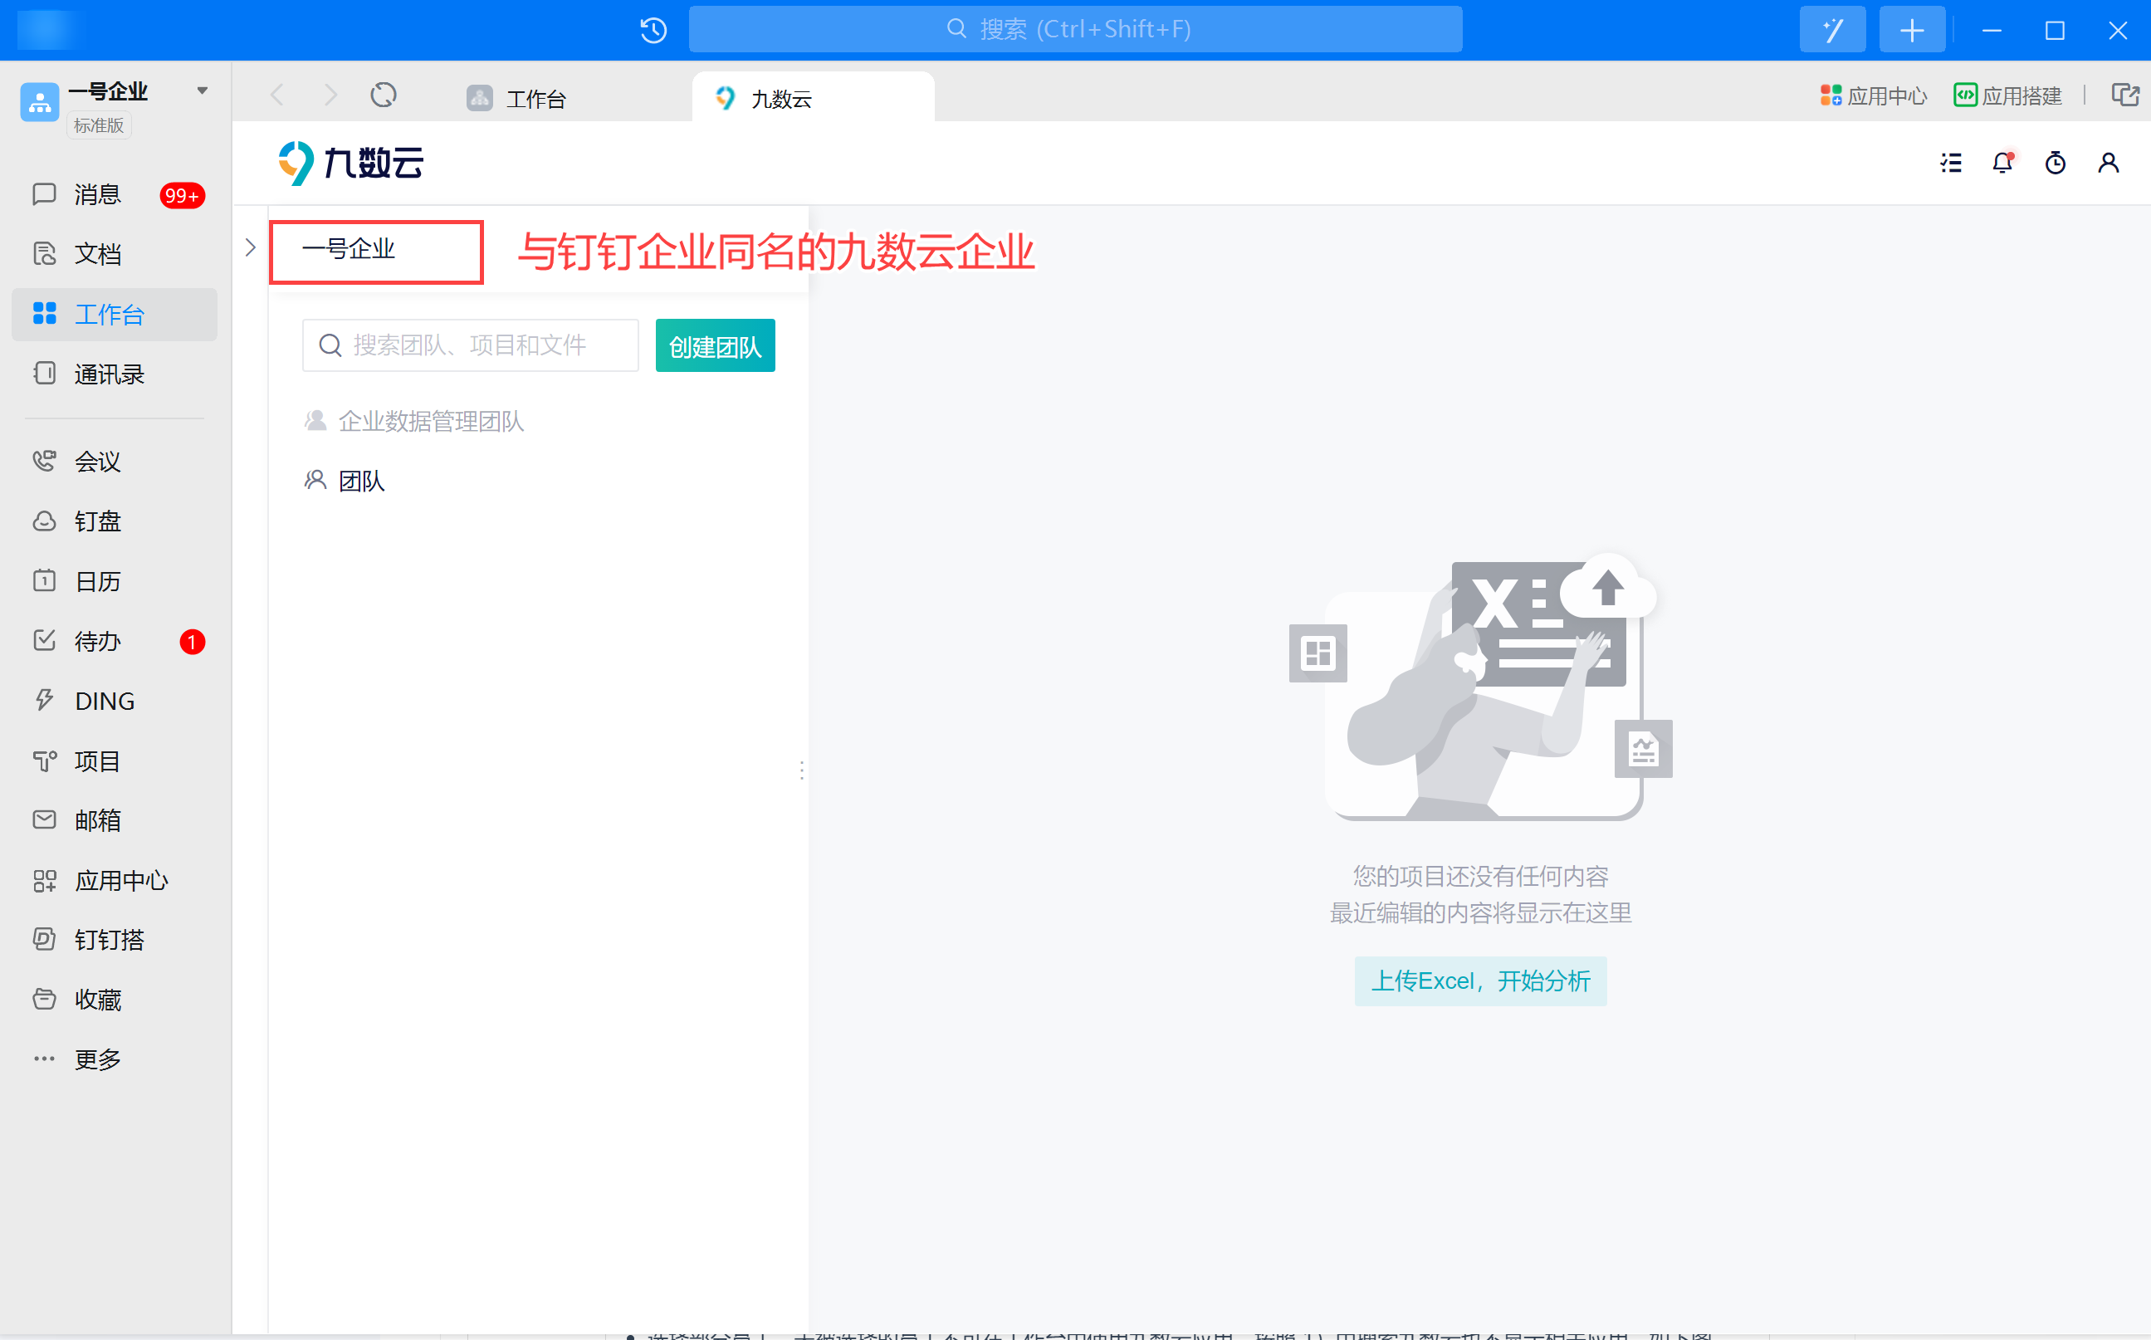This screenshot has height=1340, width=2151.
Task: Click 上传Excel,开始分析 button
Action: [x=1479, y=981]
